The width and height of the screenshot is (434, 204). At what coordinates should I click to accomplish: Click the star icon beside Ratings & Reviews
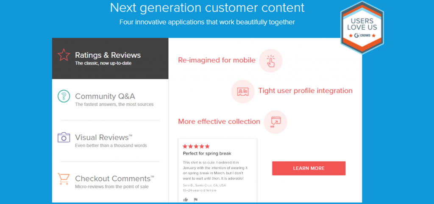tap(64, 55)
